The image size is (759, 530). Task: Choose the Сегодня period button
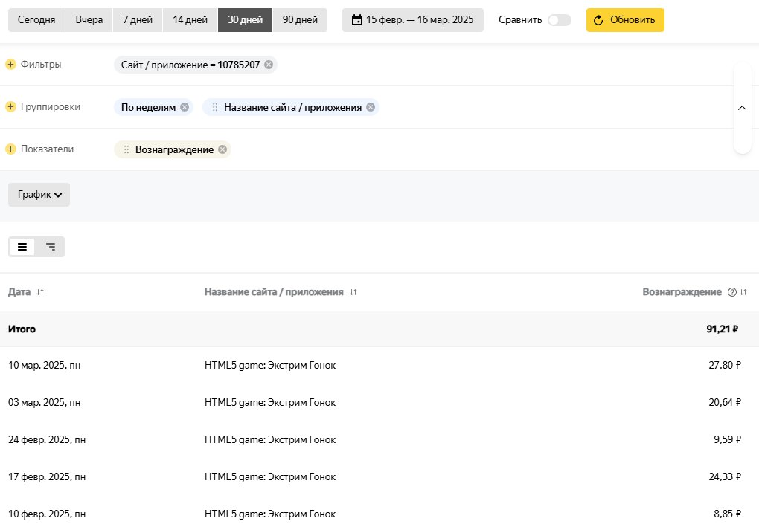[36, 20]
